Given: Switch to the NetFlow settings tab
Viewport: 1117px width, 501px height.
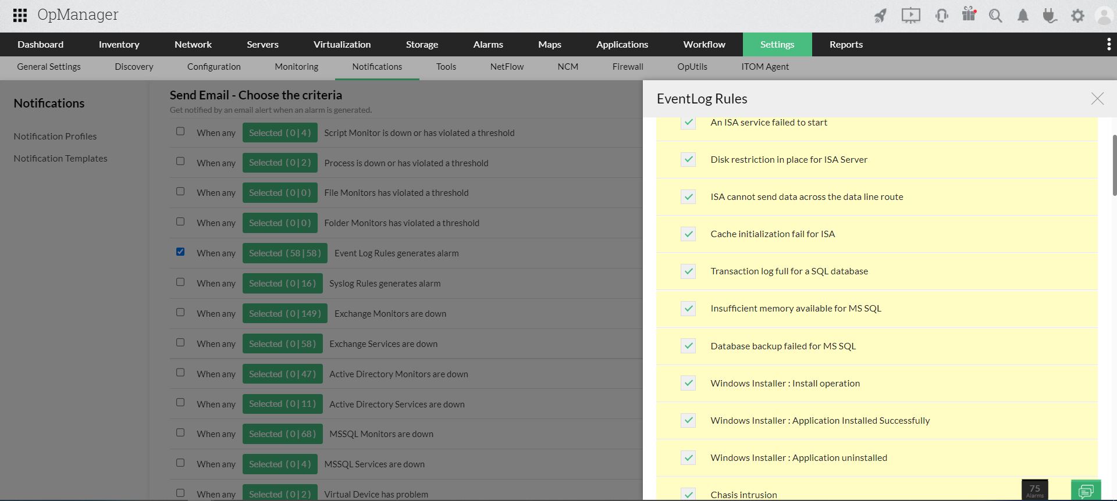Looking at the screenshot, I should click(x=507, y=67).
